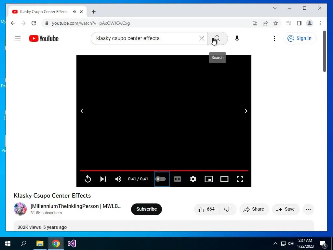Subscribe to the channel
Image resolution: width=333 pixels, height=250 pixels.
146,209
